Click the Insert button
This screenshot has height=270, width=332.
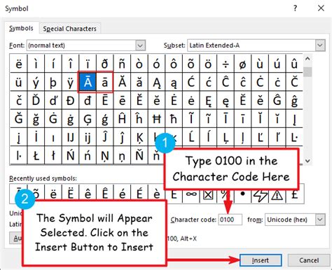coord(261,260)
